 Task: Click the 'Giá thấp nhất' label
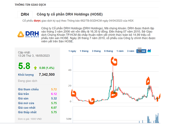click(27, 112)
